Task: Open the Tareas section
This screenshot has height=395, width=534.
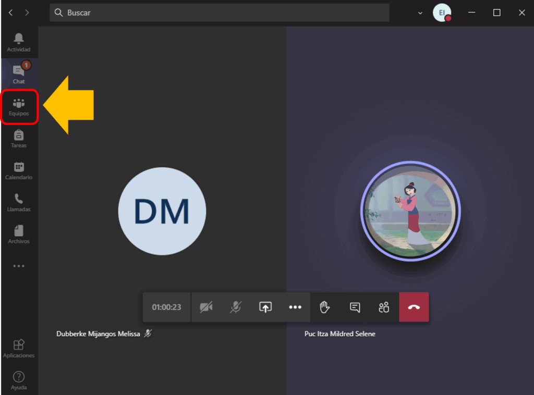Action: pos(19,139)
